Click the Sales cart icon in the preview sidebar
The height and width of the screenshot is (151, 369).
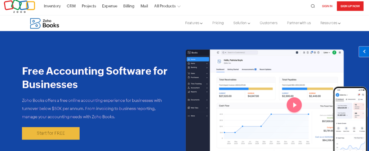[189, 73]
